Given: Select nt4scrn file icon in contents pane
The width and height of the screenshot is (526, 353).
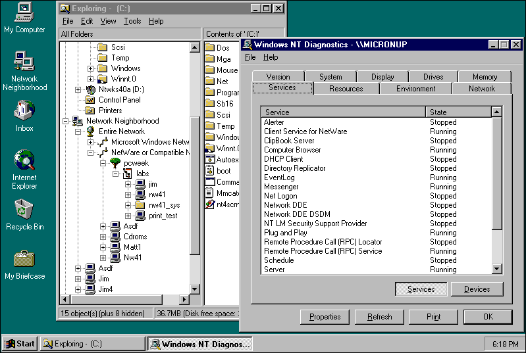Looking at the screenshot, I should click(209, 204).
